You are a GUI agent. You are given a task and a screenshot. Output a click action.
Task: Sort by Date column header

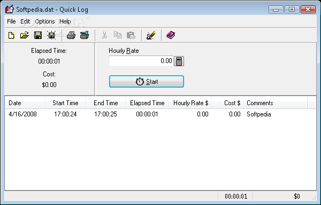[25, 103]
